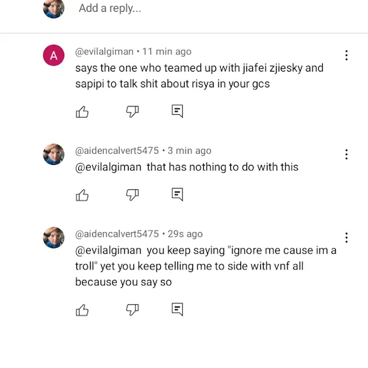Reply to the comment about siding with vnf
Image resolution: width=368 pixels, height=368 pixels.
[x=177, y=310]
